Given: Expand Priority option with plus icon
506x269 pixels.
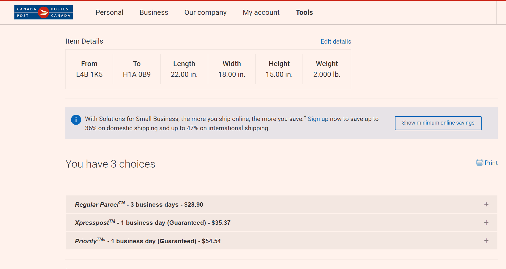Looking at the screenshot, I should [x=486, y=241].
